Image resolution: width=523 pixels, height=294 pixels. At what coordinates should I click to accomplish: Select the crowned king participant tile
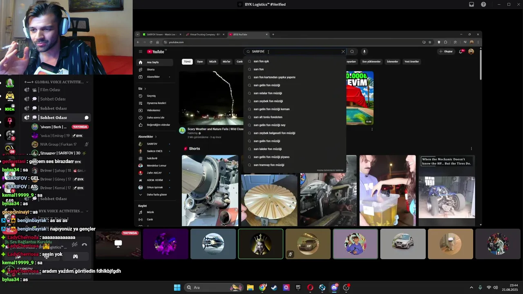[x=261, y=244]
